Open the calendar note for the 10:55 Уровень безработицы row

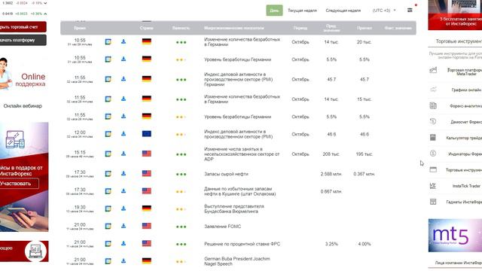coord(108,59)
